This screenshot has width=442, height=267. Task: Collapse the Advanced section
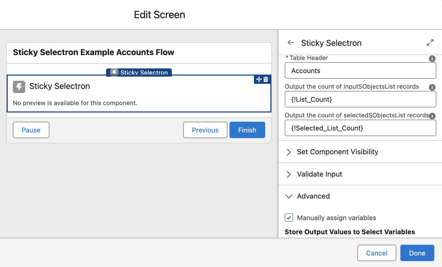(360, 196)
